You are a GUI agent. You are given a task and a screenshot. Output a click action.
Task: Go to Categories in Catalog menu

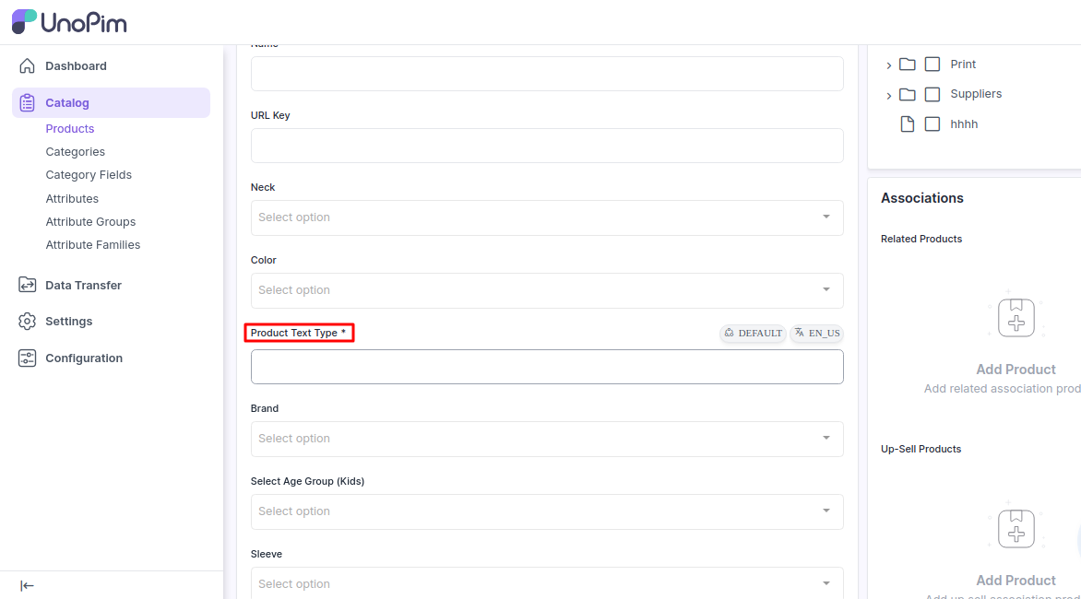pos(76,152)
